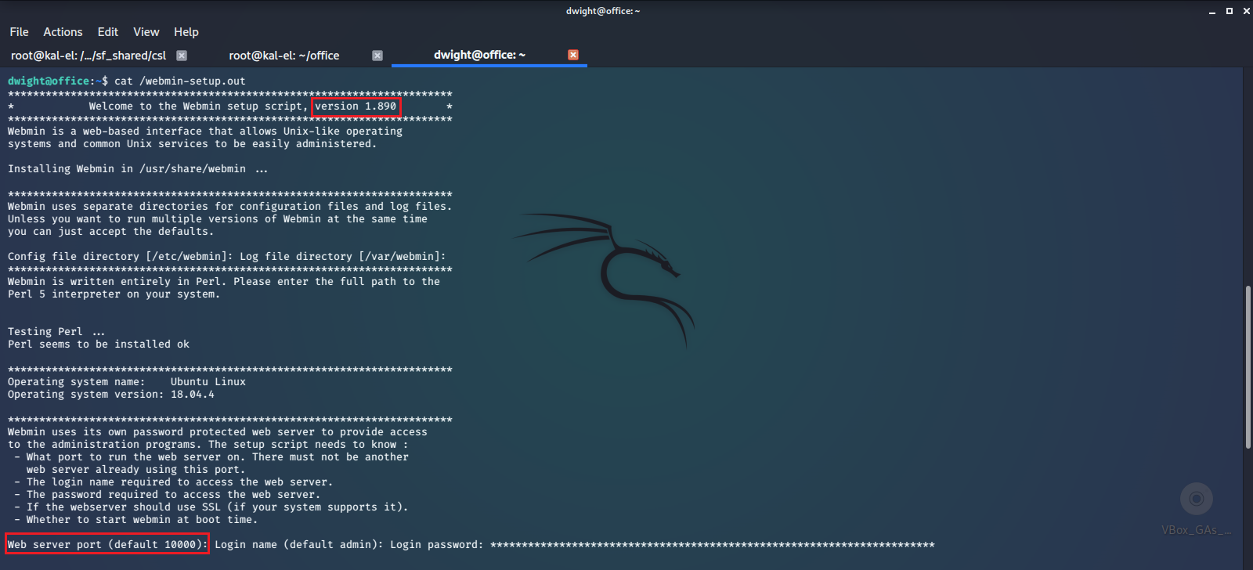This screenshot has width=1253, height=570.
Task: Click the 'dwight@office' prompt text
Action: click(x=49, y=81)
